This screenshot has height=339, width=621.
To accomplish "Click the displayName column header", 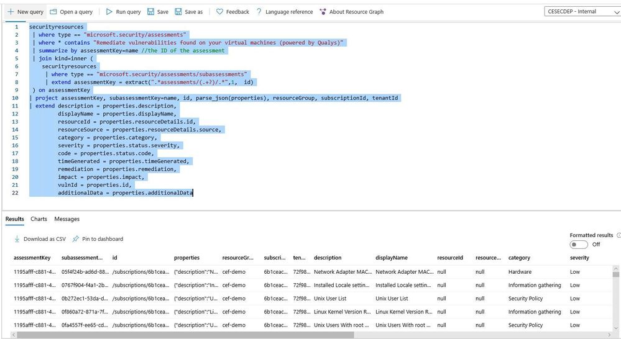I will click(391, 258).
